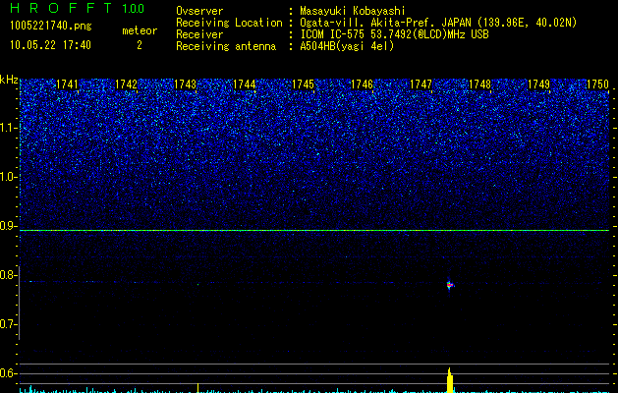Click the Receiving Location label
The width and height of the screenshot is (618, 393).
click(x=229, y=23)
